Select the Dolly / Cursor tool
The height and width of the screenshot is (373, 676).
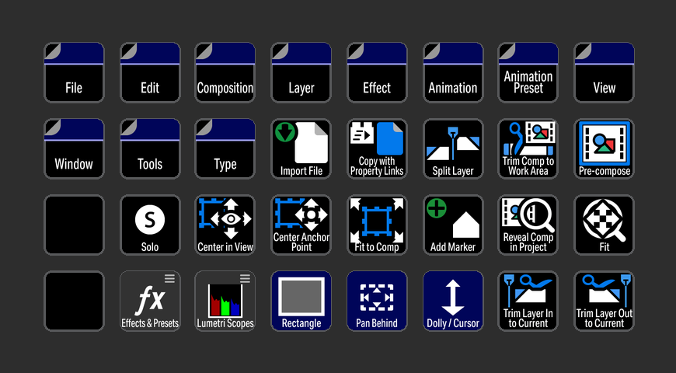pos(453,301)
